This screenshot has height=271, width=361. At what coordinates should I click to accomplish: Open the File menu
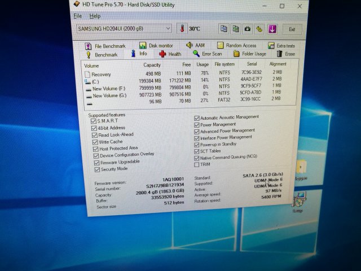(x=78, y=16)
